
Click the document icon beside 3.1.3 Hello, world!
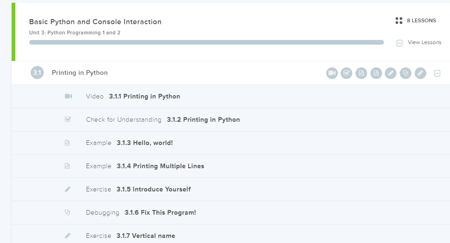(x=67, y=143)
